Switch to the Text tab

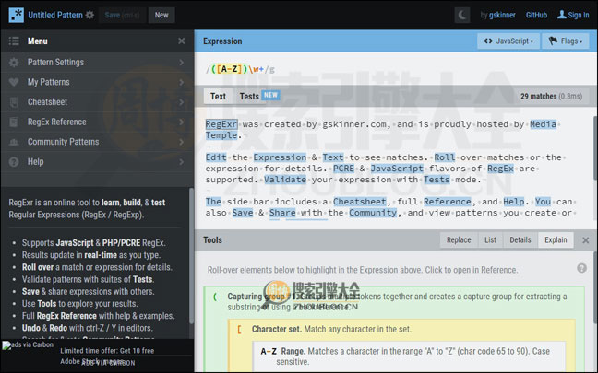[218, 97]
